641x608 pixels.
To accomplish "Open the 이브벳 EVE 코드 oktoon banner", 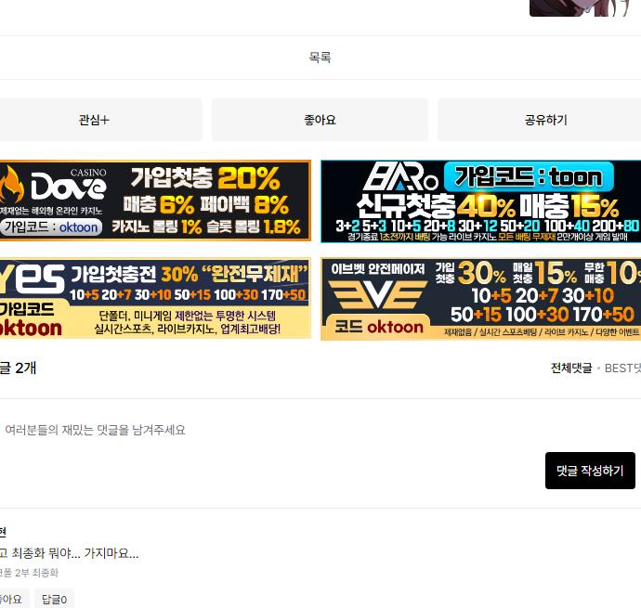I will (x=481, y=299).
